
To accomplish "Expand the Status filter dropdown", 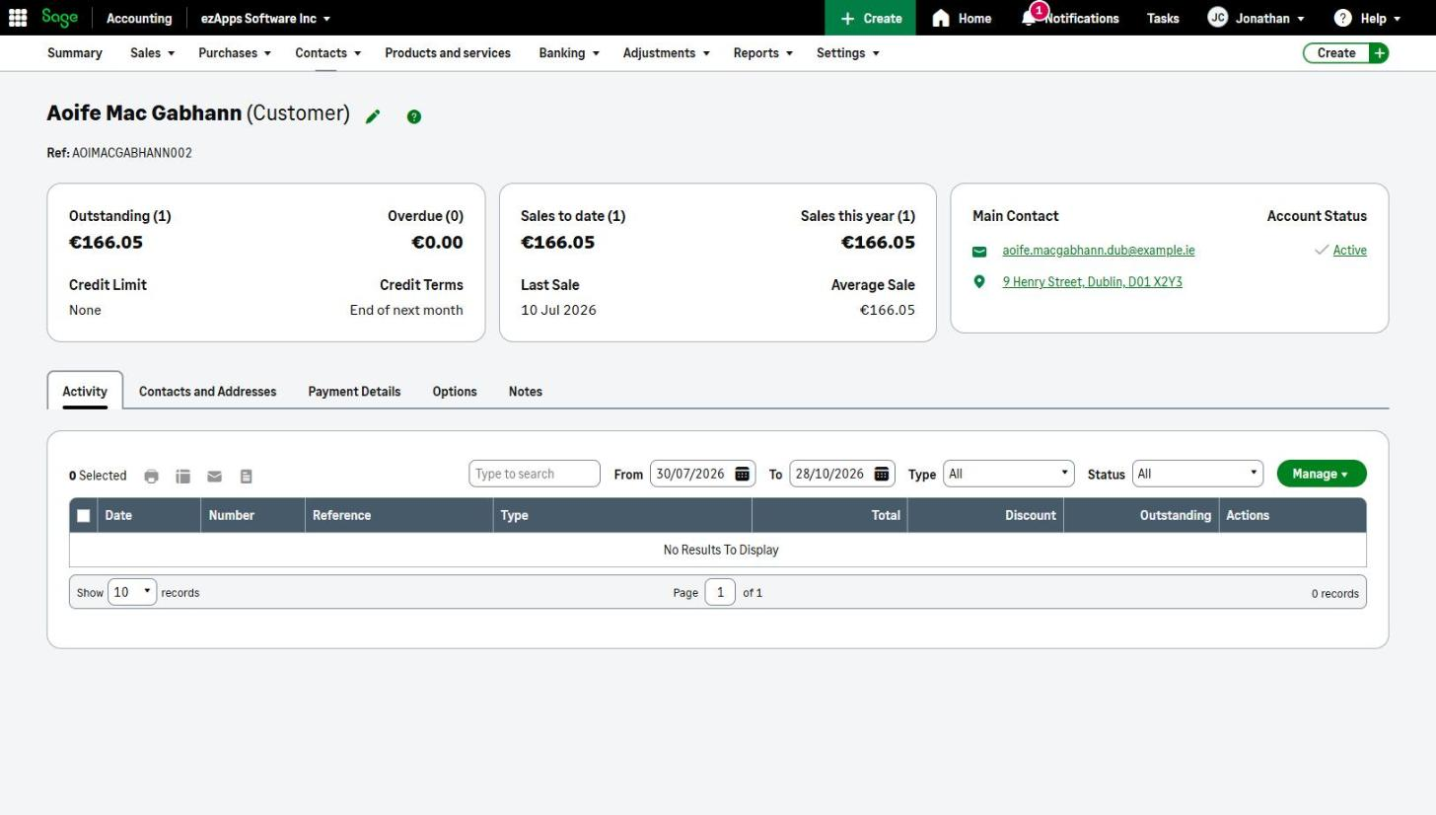I will click(1197, 475).
